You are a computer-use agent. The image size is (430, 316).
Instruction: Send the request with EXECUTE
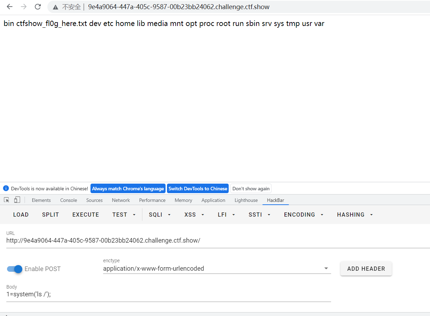(x=86, y=215)
